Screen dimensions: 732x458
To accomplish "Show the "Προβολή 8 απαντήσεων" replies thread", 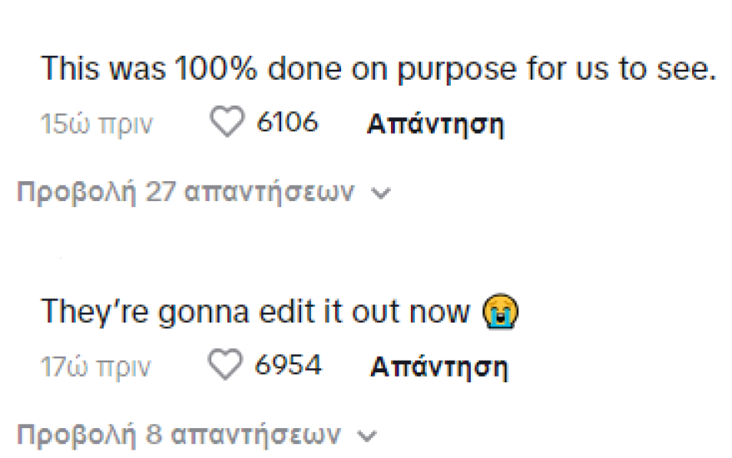I will [178, 434].
